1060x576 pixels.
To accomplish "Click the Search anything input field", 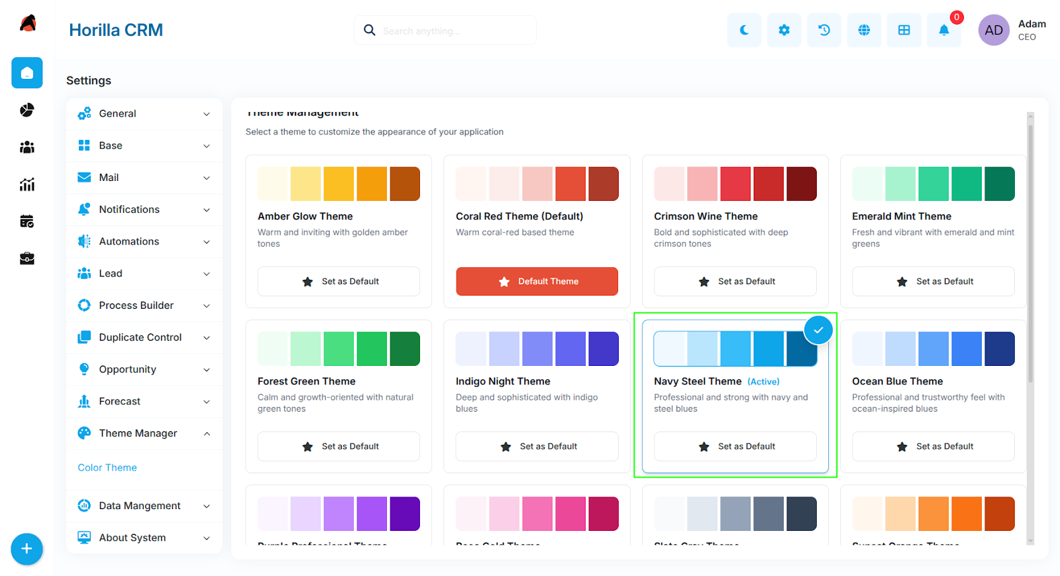I will (x=457, y=30).
